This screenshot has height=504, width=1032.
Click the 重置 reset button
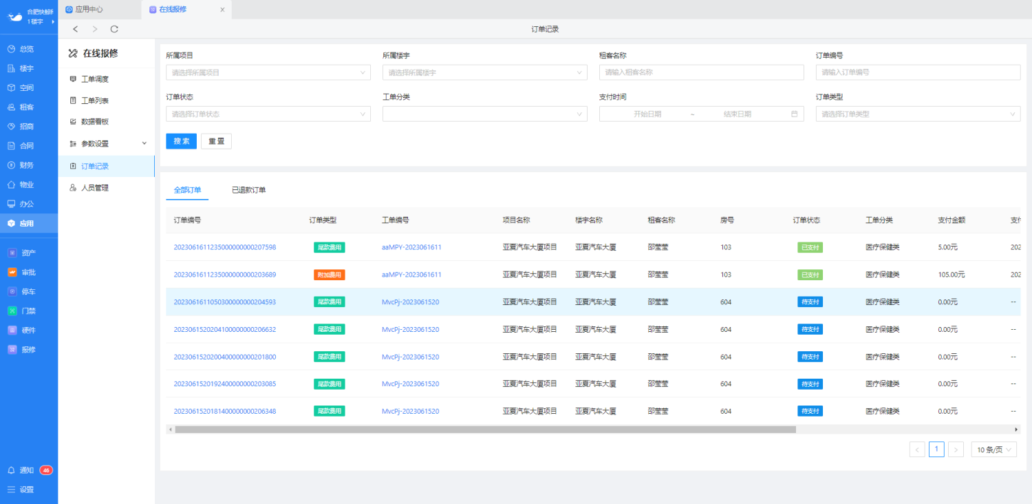(216, 141)
